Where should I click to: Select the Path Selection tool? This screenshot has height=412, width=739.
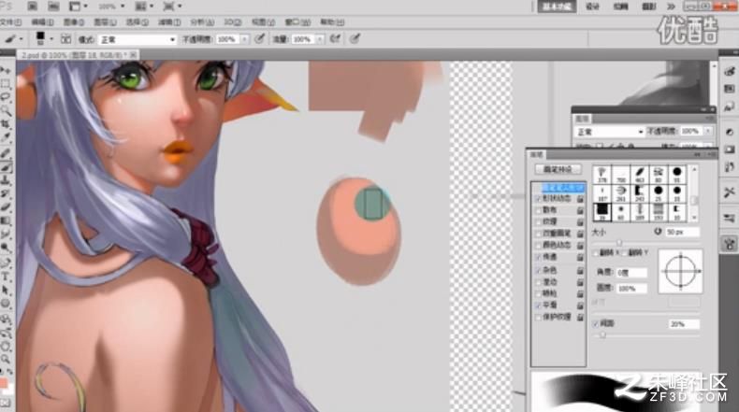tap(6, 291)
